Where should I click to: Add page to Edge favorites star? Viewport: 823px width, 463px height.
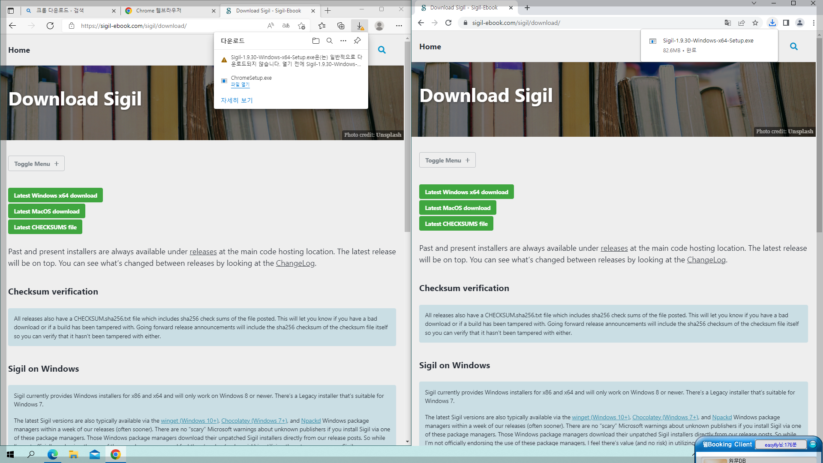coord(301,26)
